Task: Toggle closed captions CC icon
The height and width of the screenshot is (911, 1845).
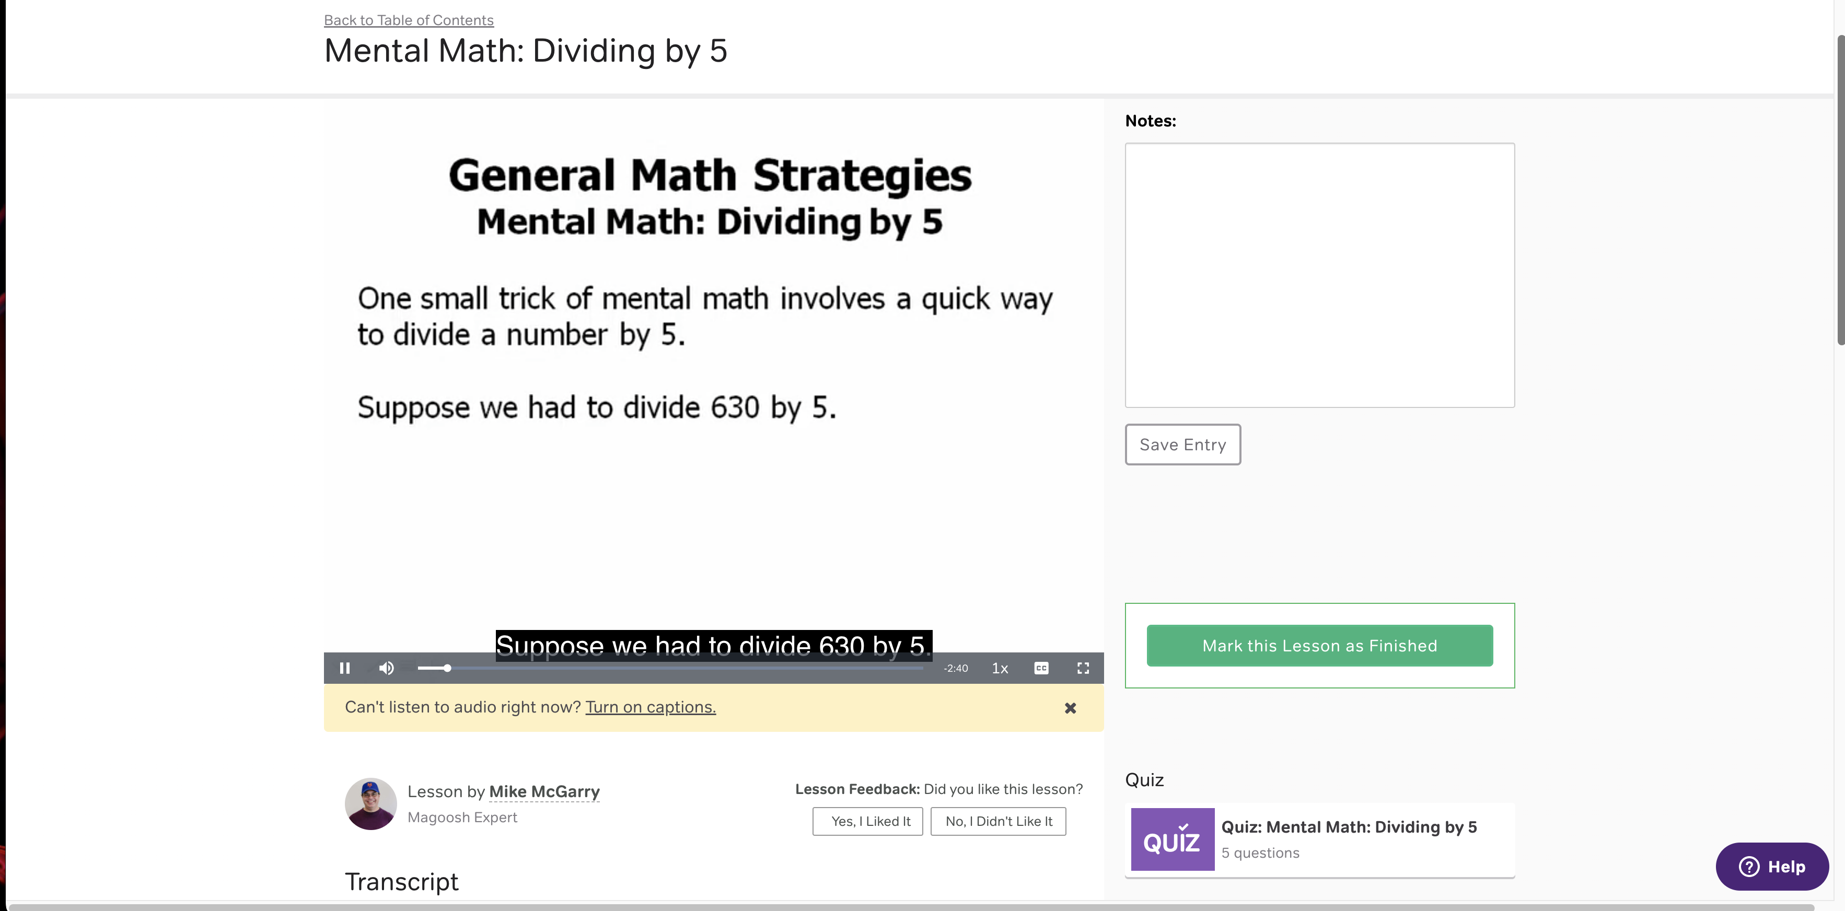Action: point(1041,668)
